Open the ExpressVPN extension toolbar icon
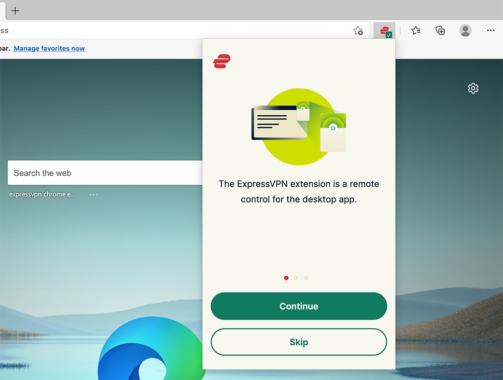 384,30
